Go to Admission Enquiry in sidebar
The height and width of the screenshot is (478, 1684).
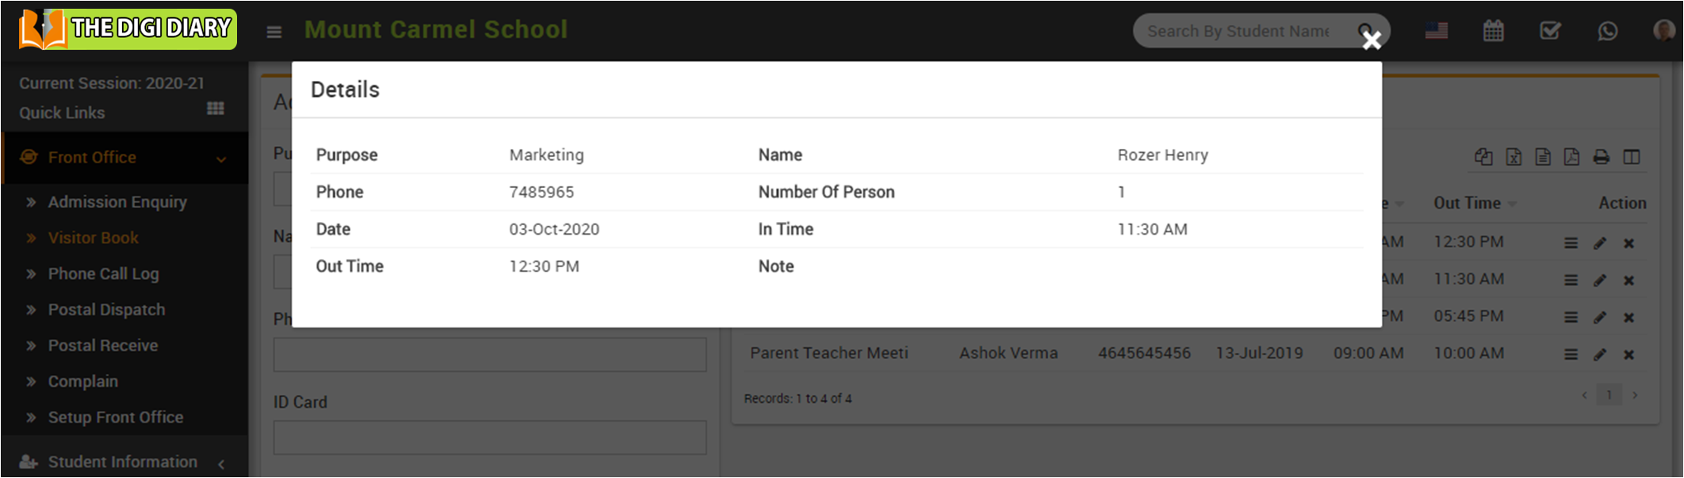point(117,202)
